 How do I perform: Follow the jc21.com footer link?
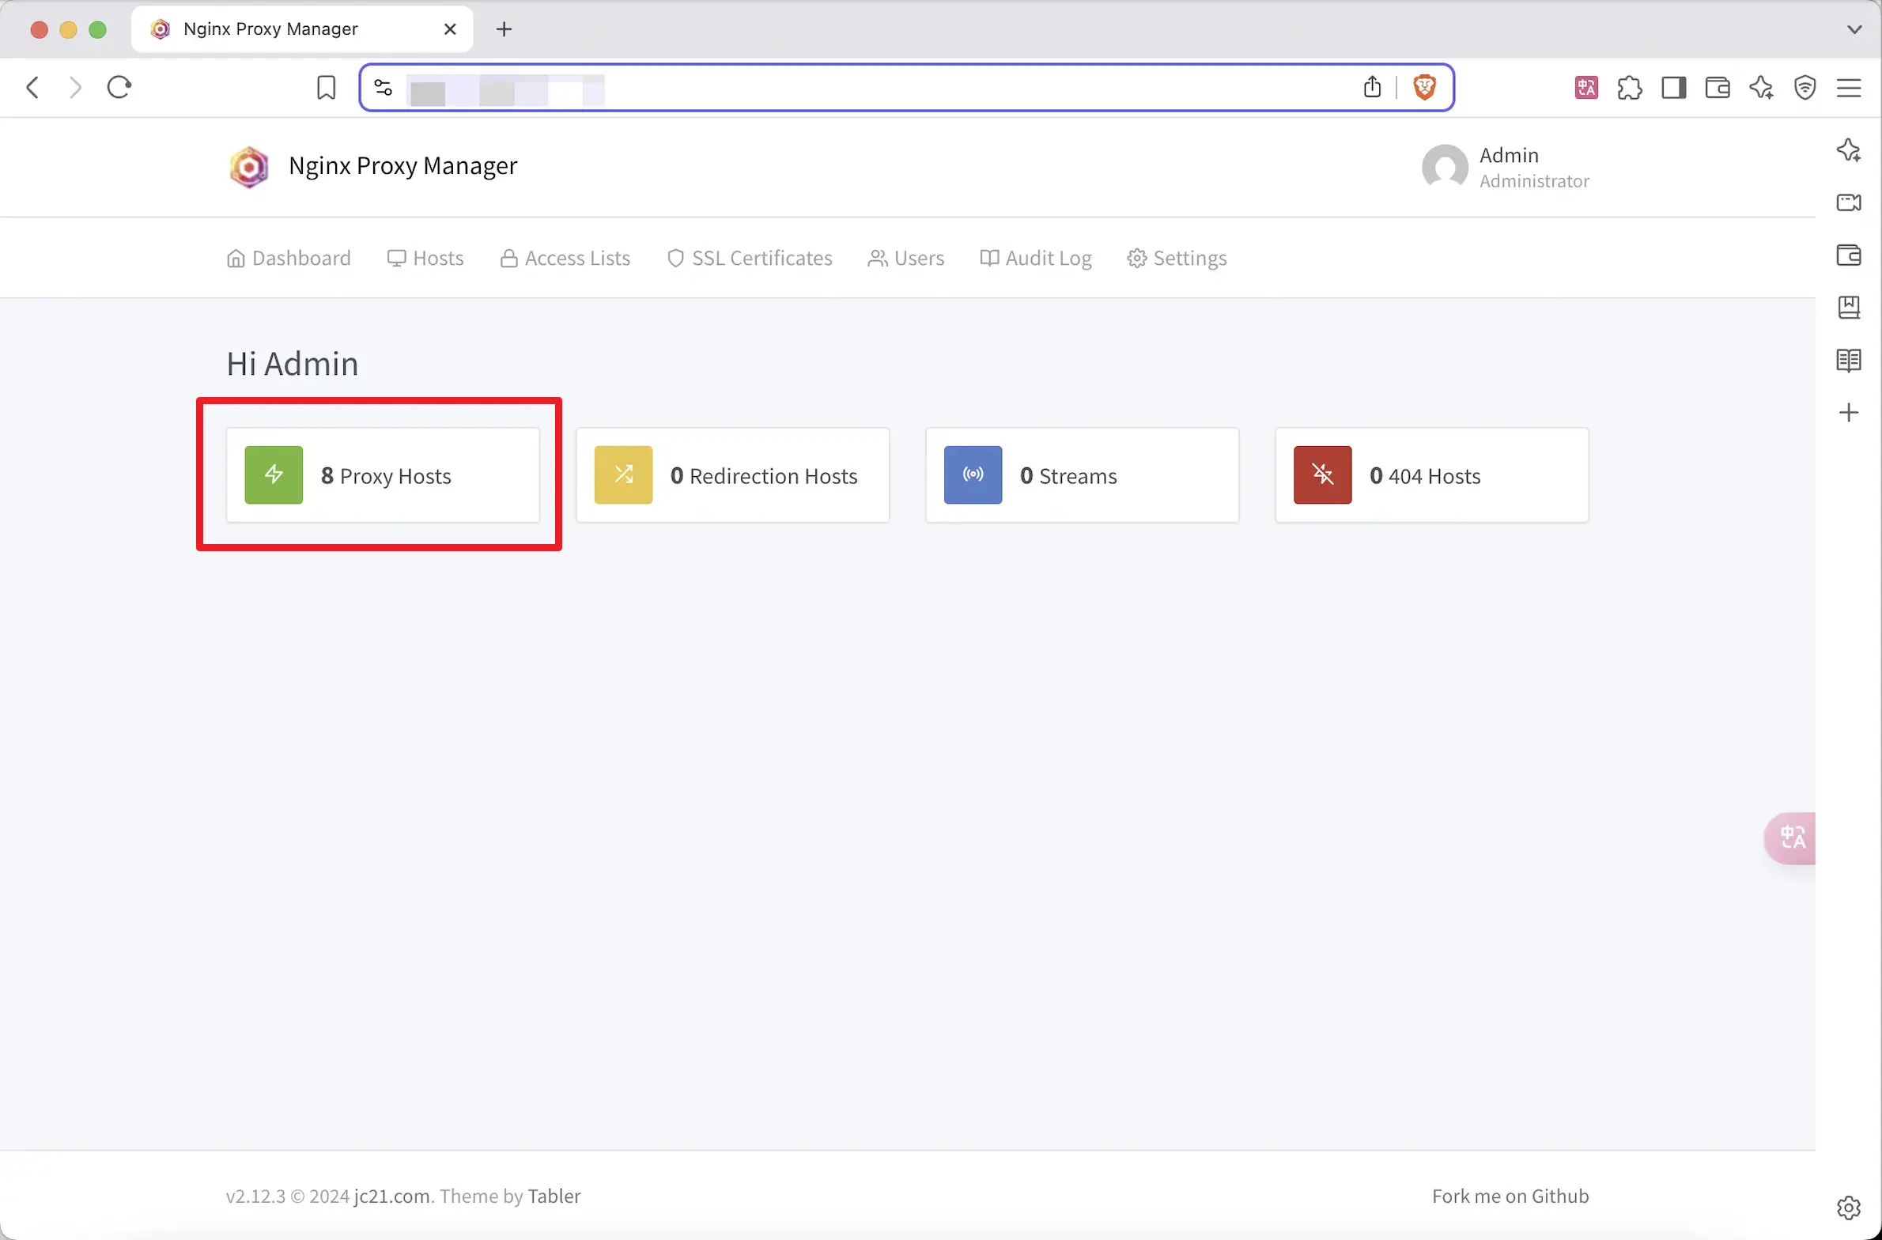[393, 1196]
